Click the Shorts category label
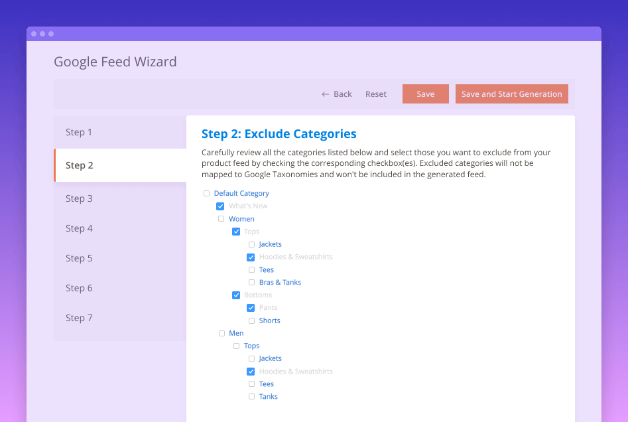This screenshot has height=422, width=628. click(269, 320)
